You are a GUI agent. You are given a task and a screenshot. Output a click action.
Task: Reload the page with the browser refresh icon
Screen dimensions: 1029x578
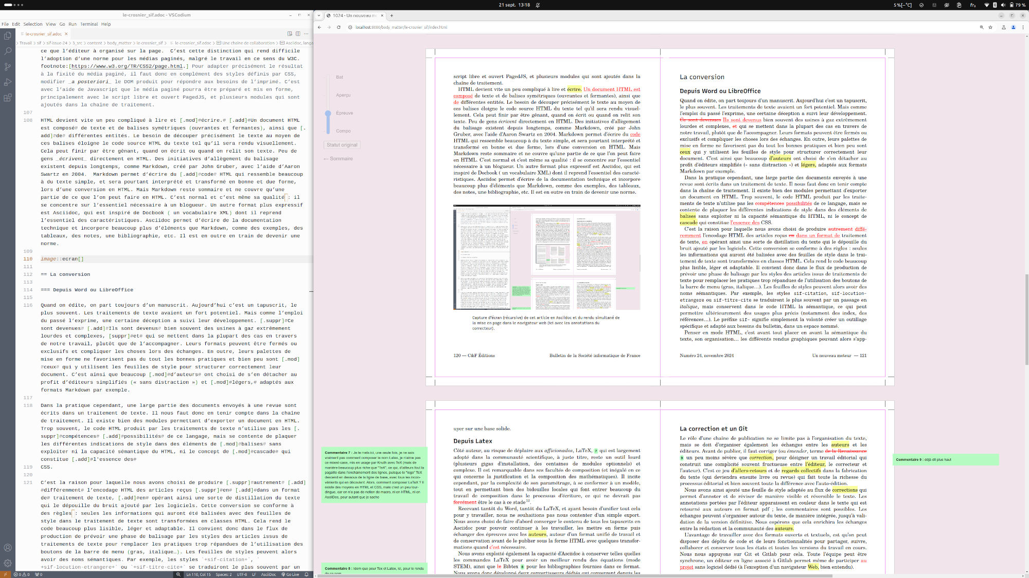pos(338,28)
